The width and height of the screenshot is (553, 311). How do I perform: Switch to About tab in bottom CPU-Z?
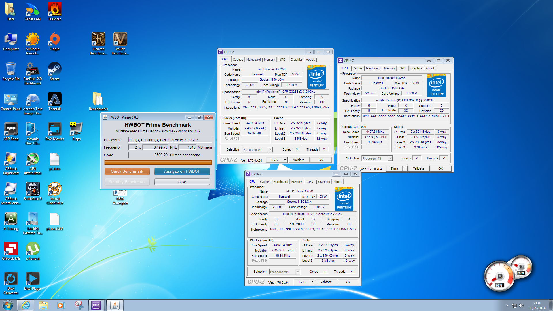(338, 182)
